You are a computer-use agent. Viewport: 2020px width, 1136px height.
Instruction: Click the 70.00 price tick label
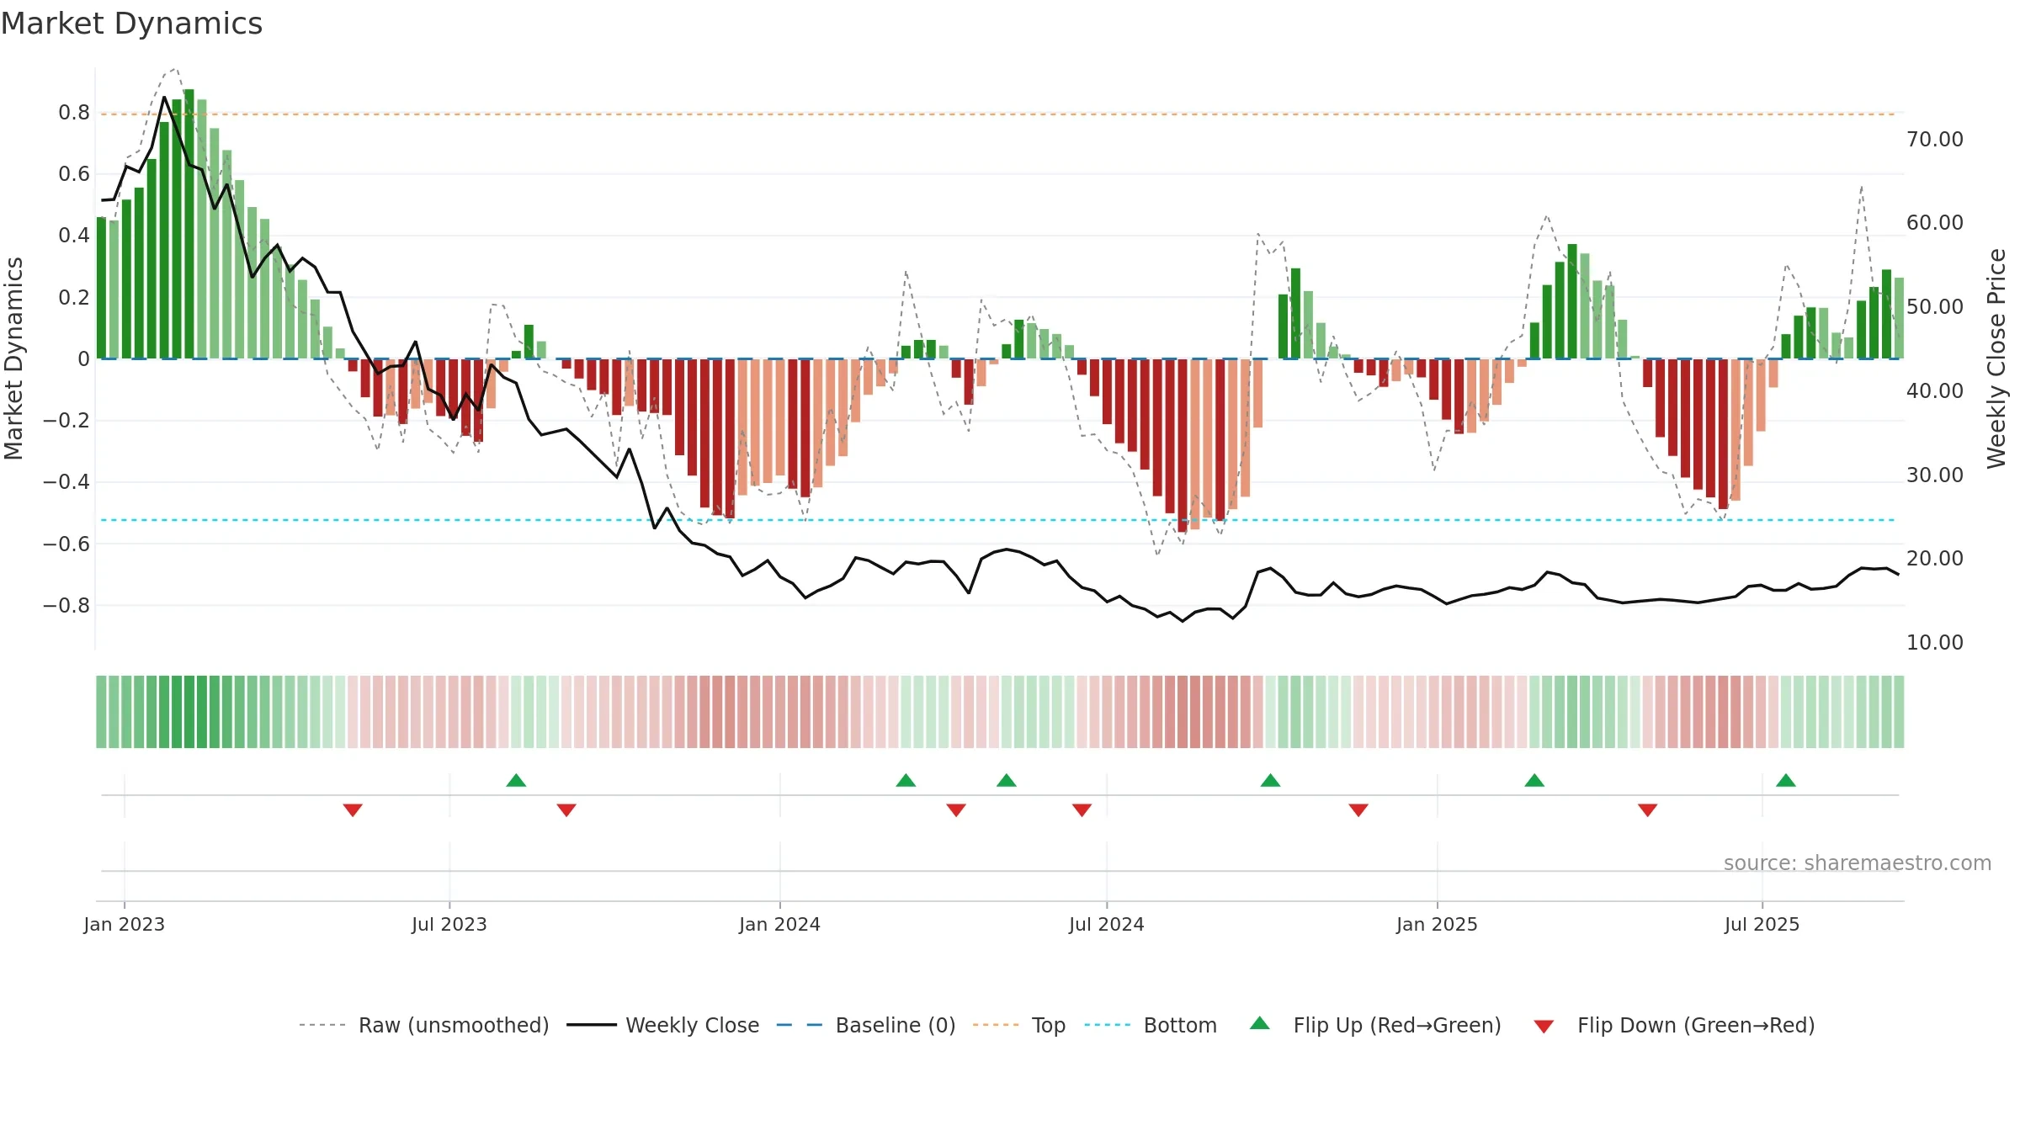point(1935,139)
